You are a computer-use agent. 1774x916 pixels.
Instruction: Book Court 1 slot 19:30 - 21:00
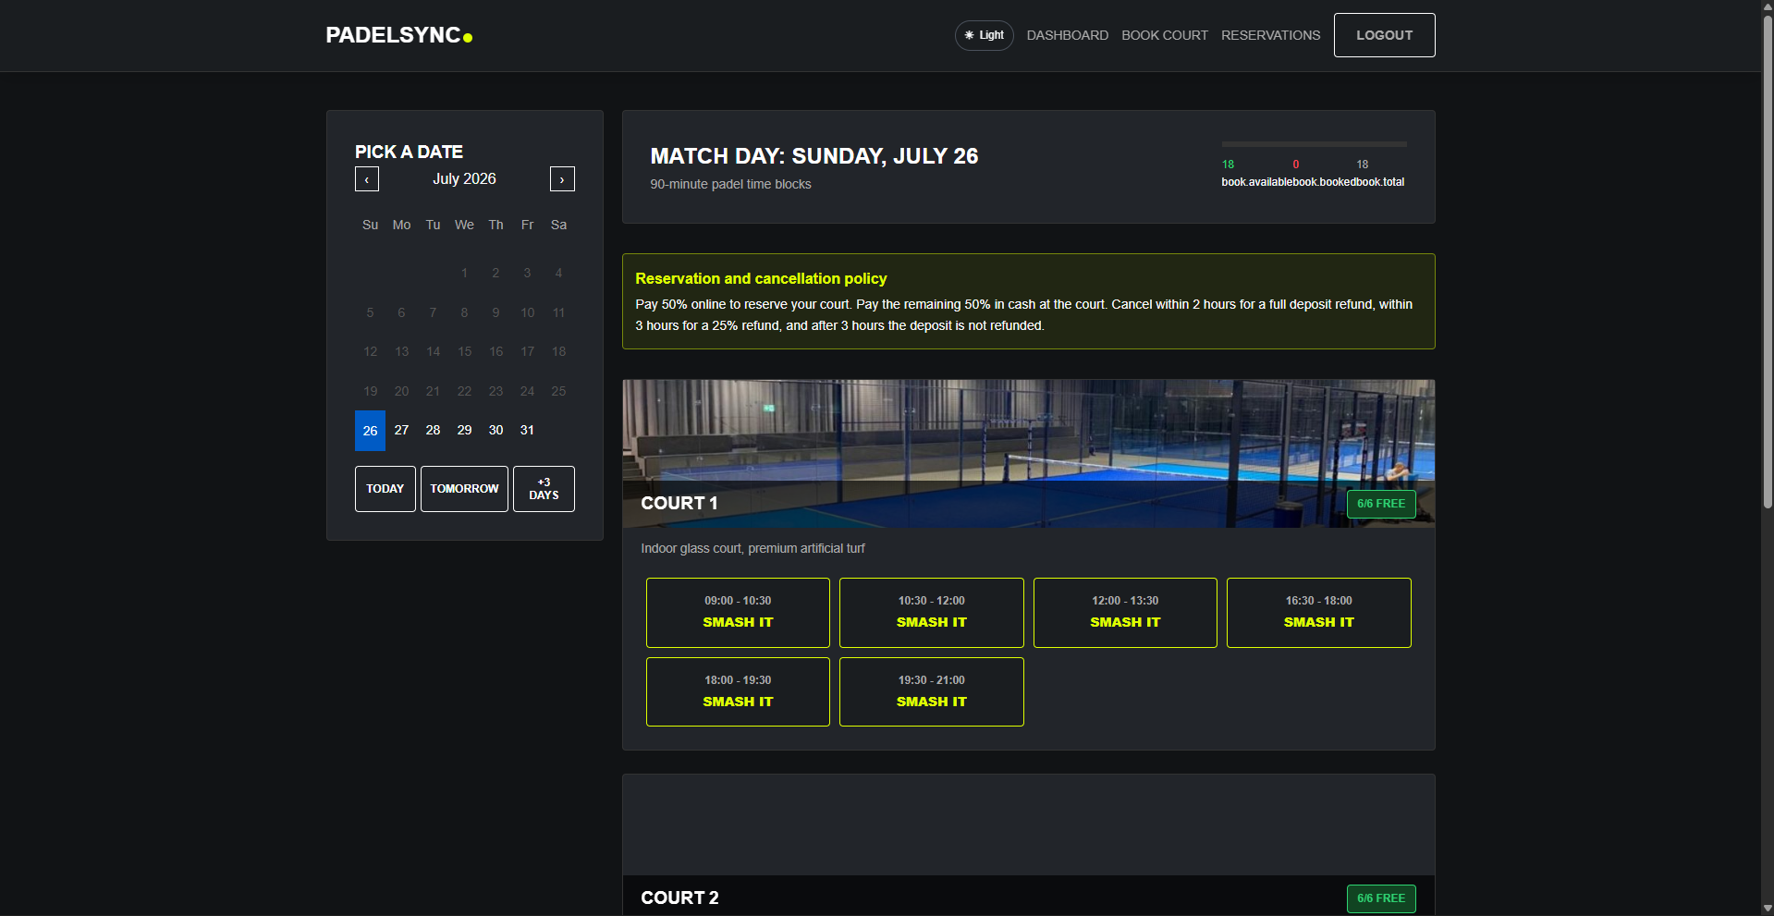coord(931,692)
